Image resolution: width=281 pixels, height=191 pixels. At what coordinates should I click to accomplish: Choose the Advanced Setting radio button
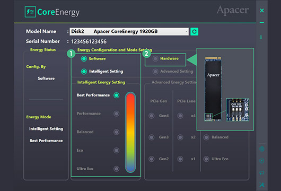(155, 72)
